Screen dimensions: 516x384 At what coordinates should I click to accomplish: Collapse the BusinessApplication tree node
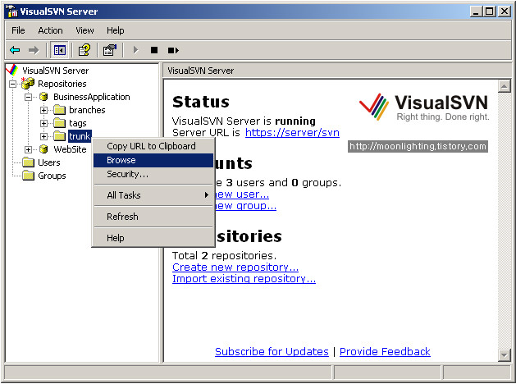pos(28,97)
